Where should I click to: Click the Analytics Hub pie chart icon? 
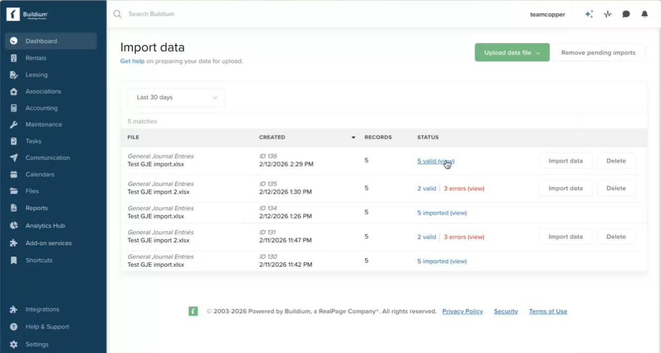pyautogui.click(x=14, y=225)
